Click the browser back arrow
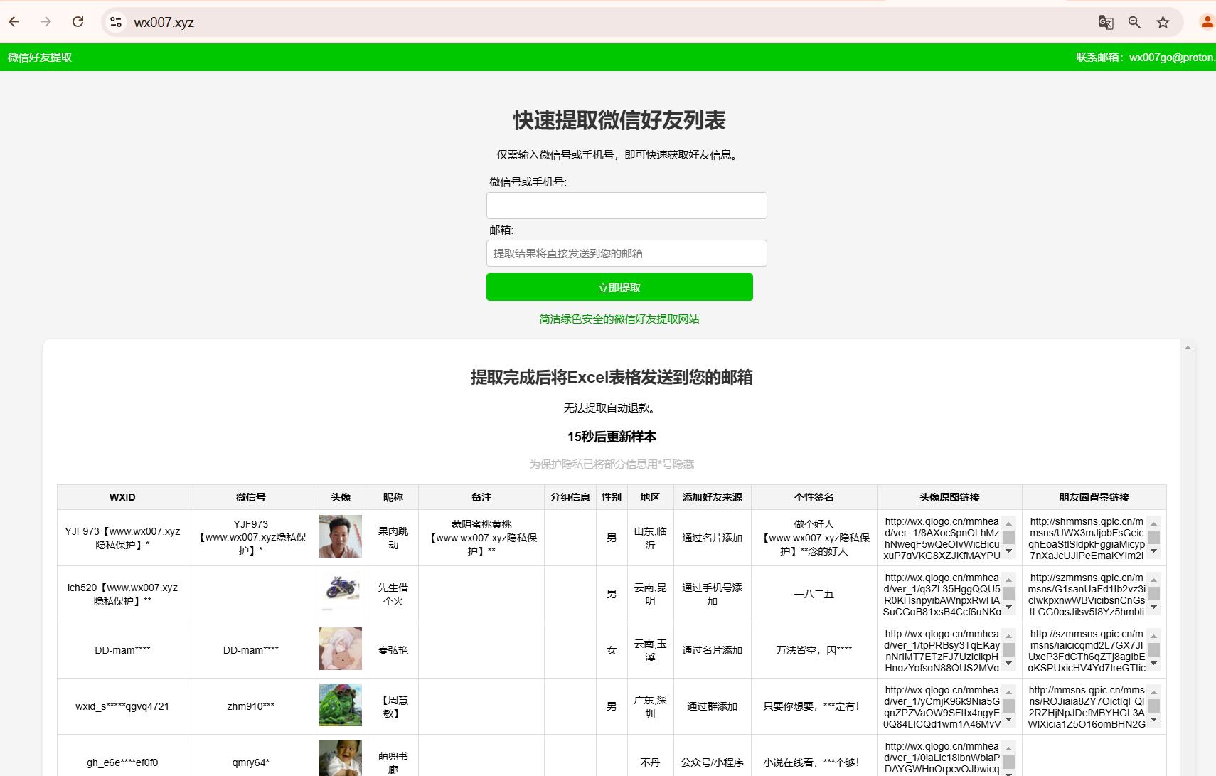This screenshot has height=776, width=1216. [14, 22]
